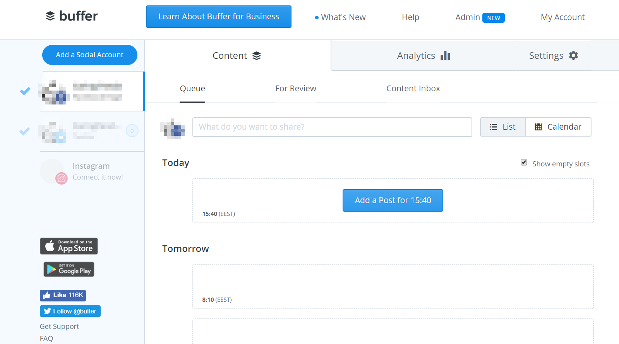Select the For Review sub-tab
Viewport: 619px width, 344px height.
pyautogui.click(x=296, y=89)
